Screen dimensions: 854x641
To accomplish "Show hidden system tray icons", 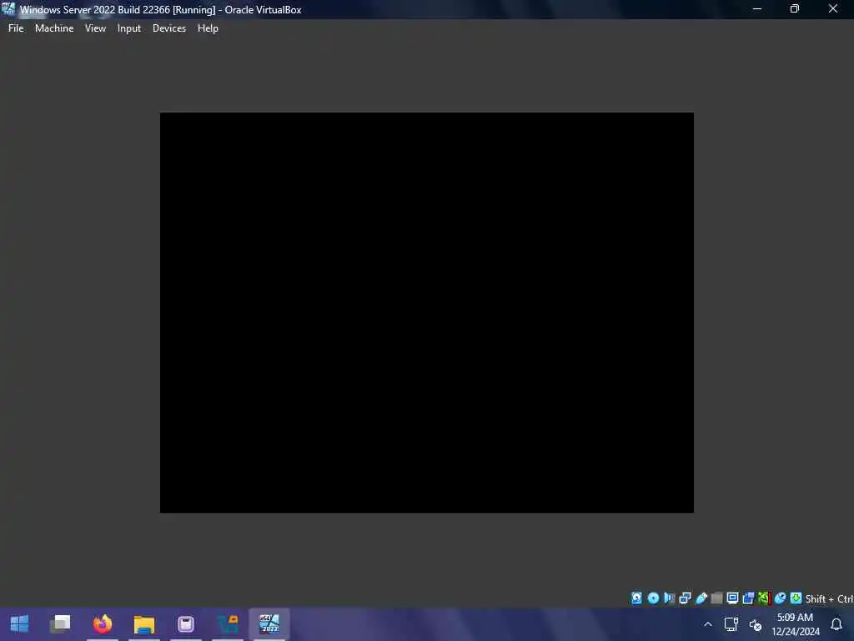I will 707,624.
